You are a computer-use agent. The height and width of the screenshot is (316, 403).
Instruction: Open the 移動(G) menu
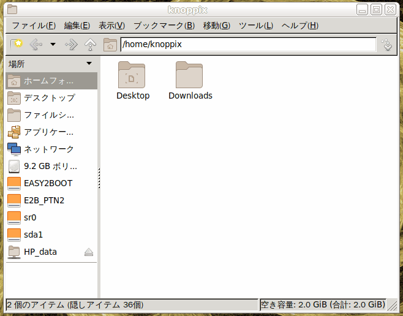[217, 26]
